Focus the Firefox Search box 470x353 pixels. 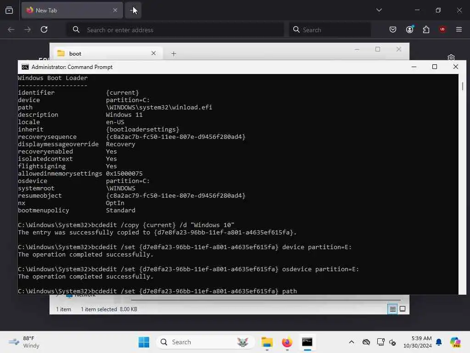click(330, 30)
